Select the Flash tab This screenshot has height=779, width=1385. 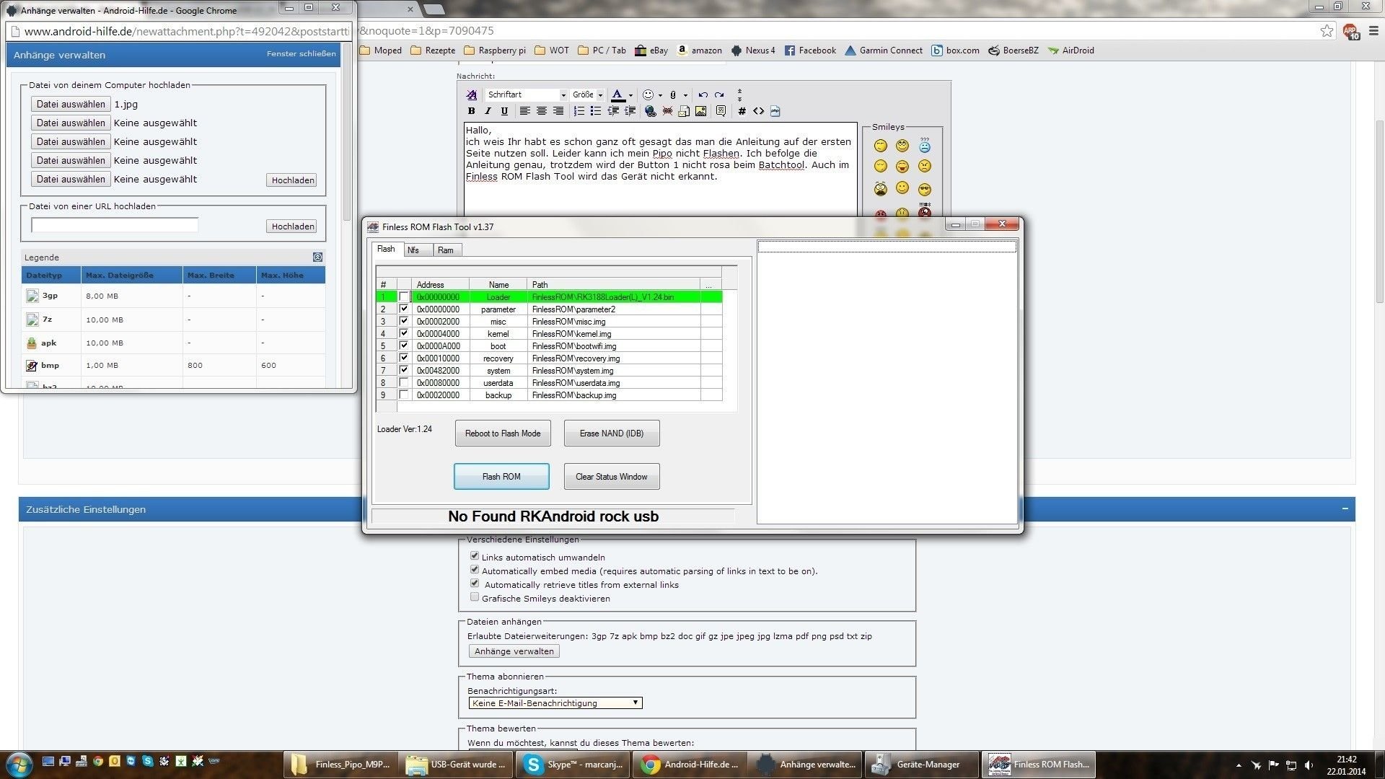(x=386, y=249)
